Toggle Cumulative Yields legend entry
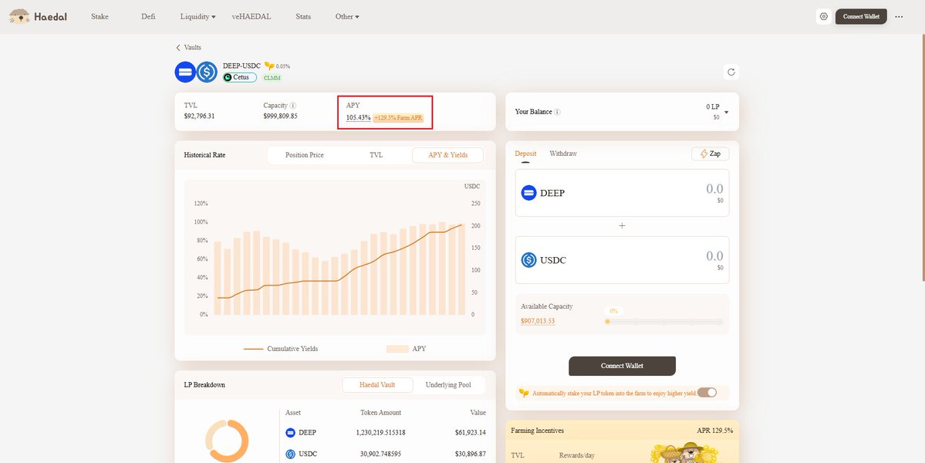Screen dimensions: 925x463 pyautogui.click(x=281, y=349)
